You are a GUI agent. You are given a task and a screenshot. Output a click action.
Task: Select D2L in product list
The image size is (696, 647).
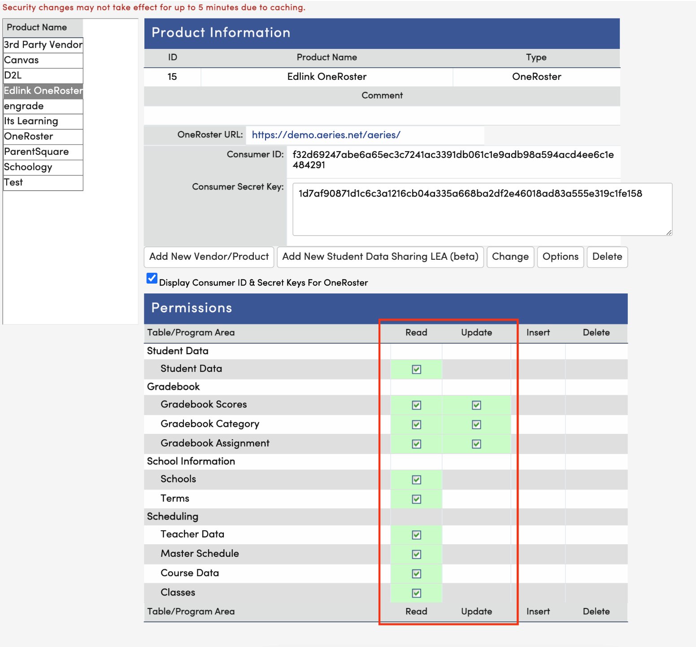[x=43, y=75]
